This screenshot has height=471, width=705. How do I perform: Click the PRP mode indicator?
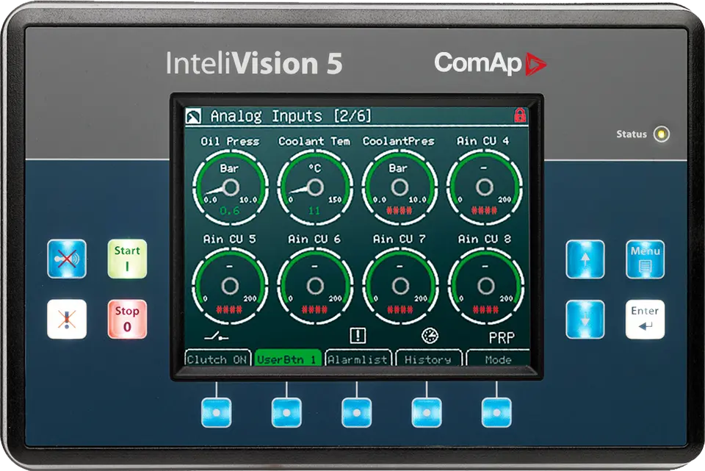pyautogui.click(x=502, y=337)
